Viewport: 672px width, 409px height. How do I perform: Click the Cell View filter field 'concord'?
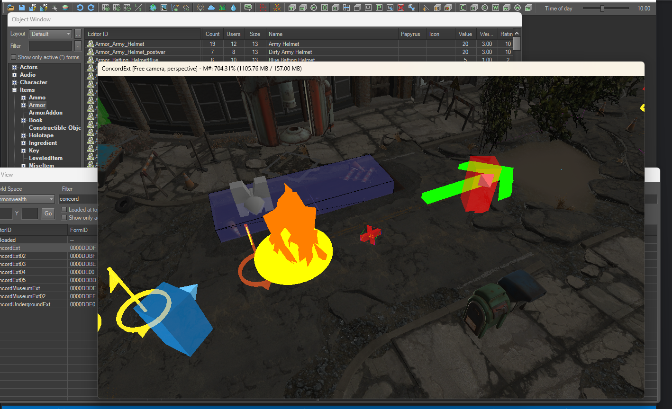coord(78,199)
